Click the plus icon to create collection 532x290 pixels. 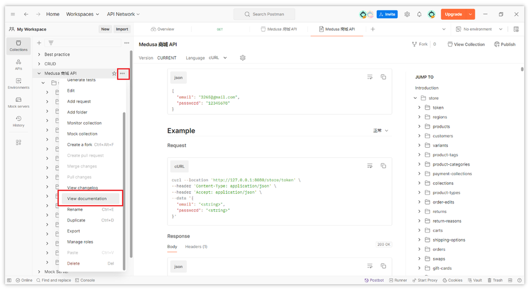coord(39,42)
